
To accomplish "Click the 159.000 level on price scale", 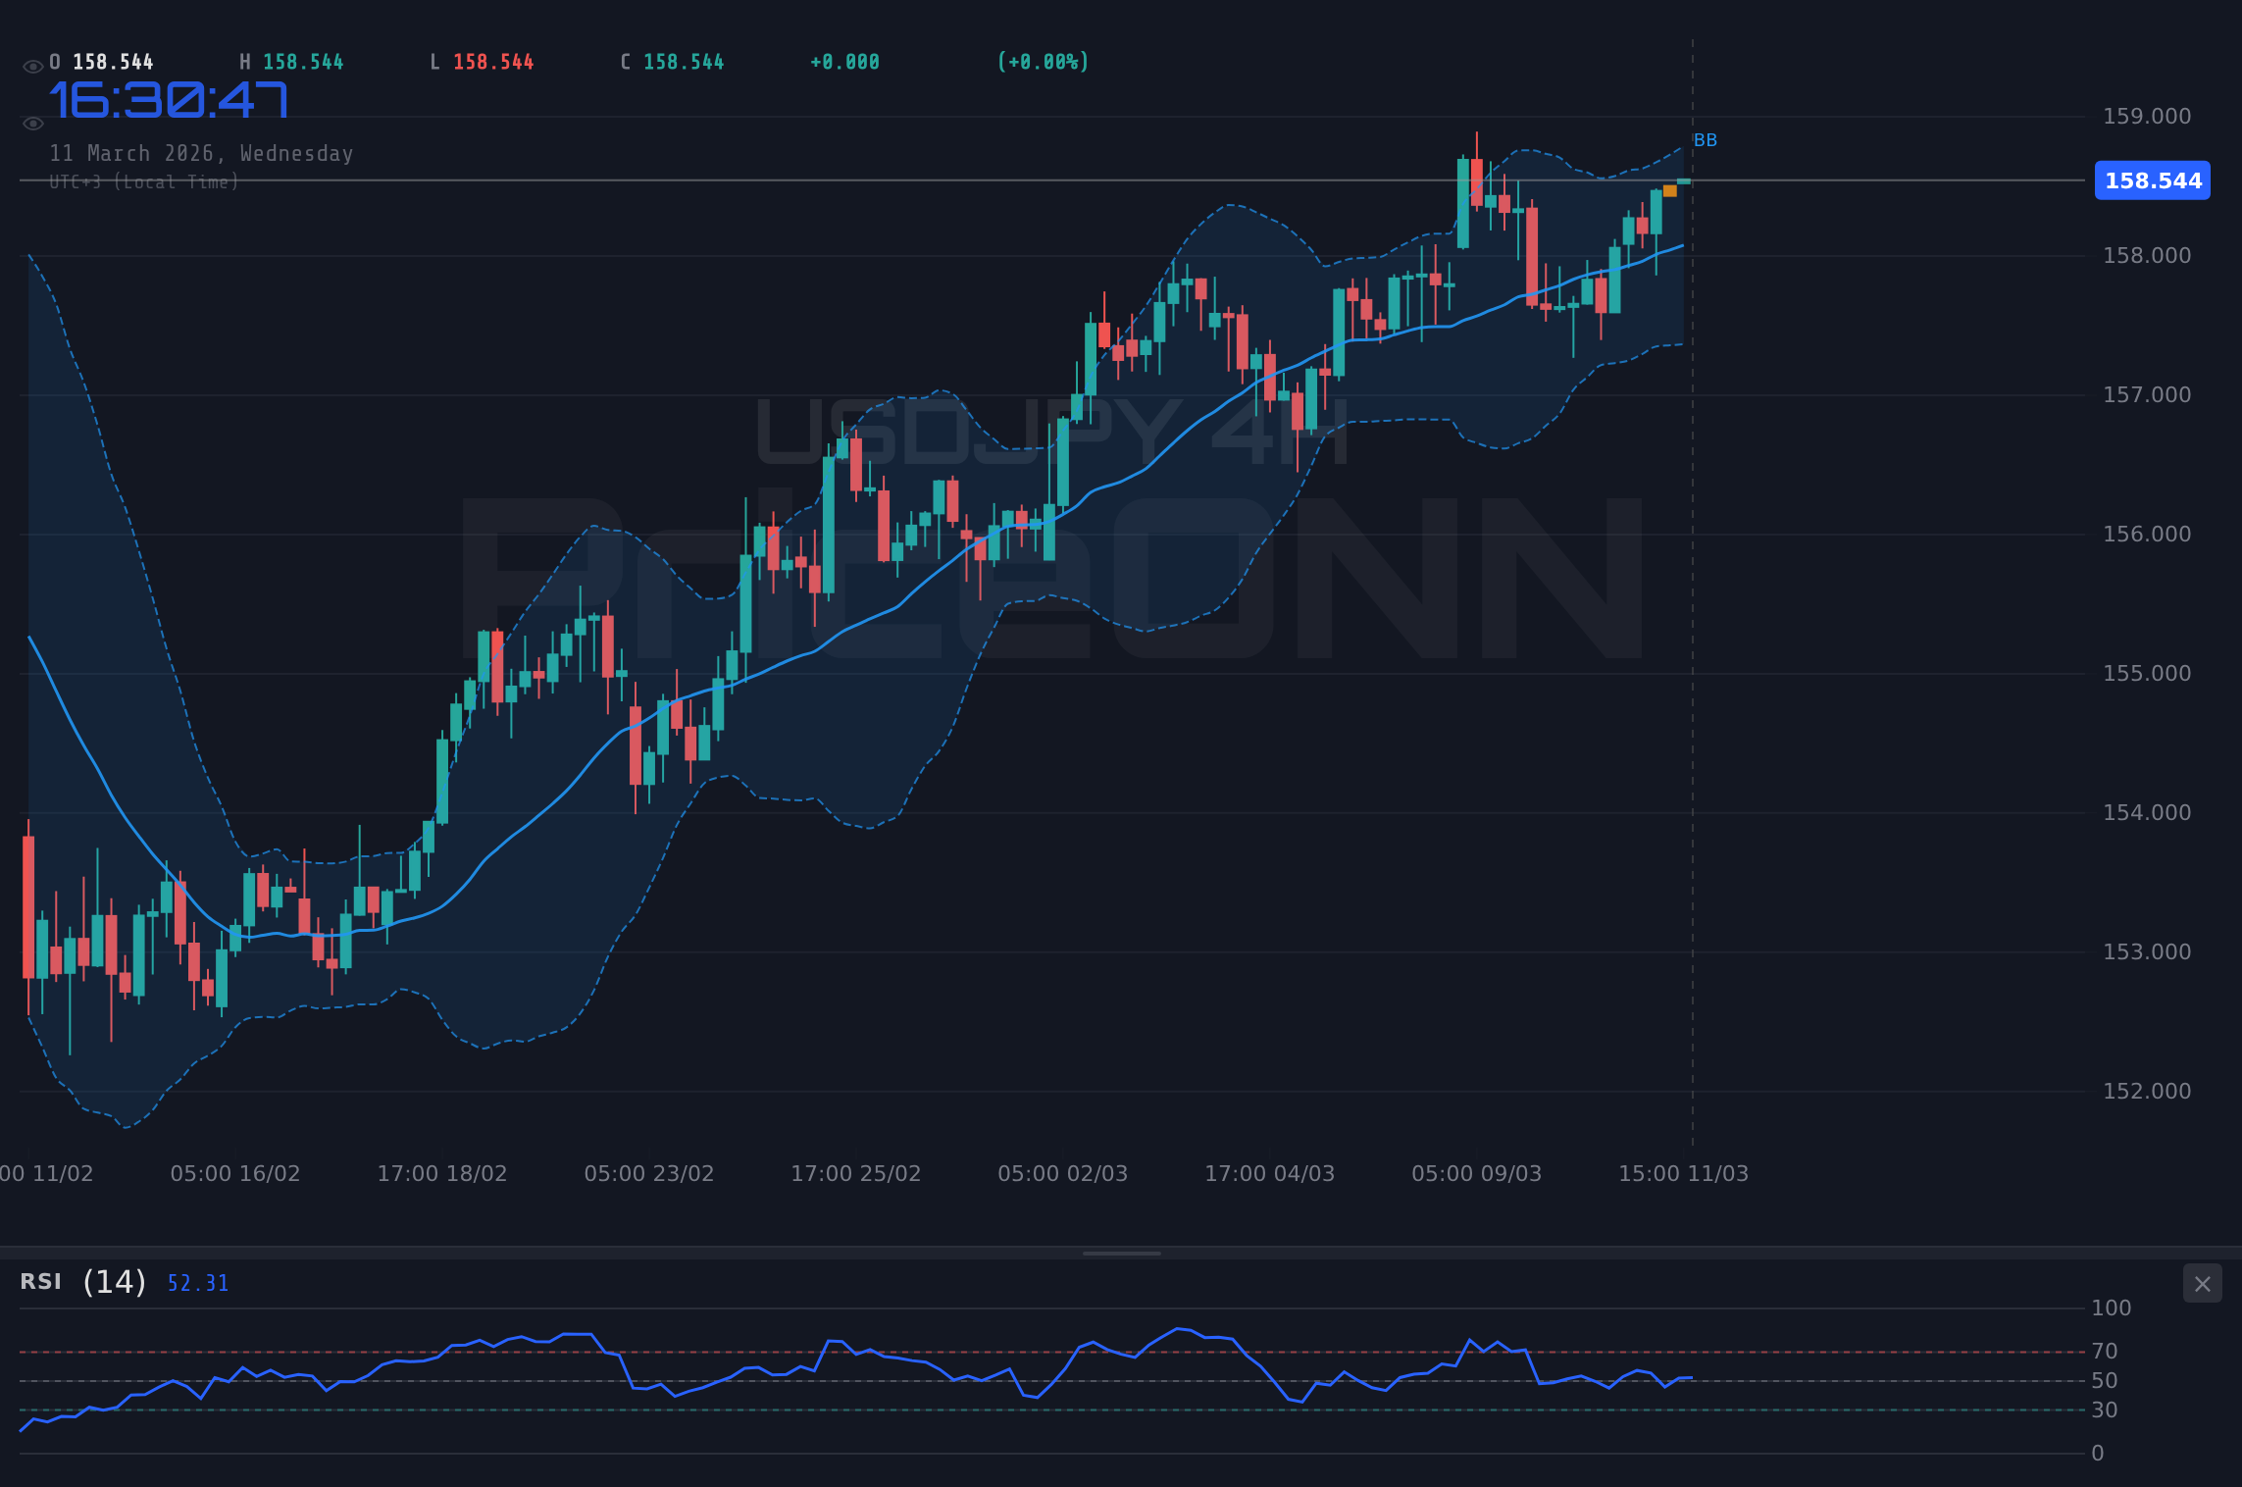I will coord(2146,116).
